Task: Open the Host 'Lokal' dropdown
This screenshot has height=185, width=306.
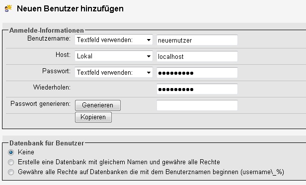Action: pos(114,56)
